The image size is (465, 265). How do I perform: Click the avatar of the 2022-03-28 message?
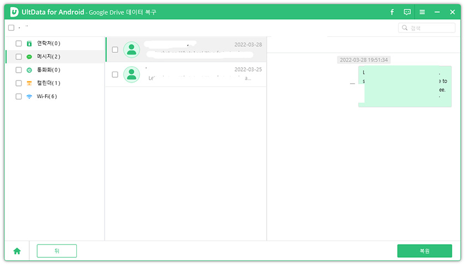(x=132, y=50)
